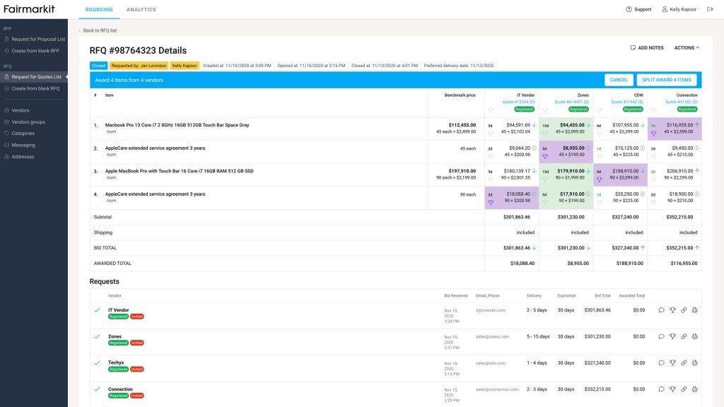Open Connection quote #31552 link
Viewport: 724px width, 407px height.
click(x=681, y=102)
